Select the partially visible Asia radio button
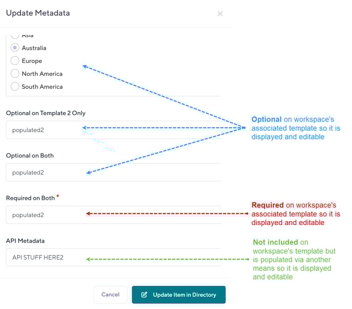This screenshot has height=309, width=352. coord(15,36)
